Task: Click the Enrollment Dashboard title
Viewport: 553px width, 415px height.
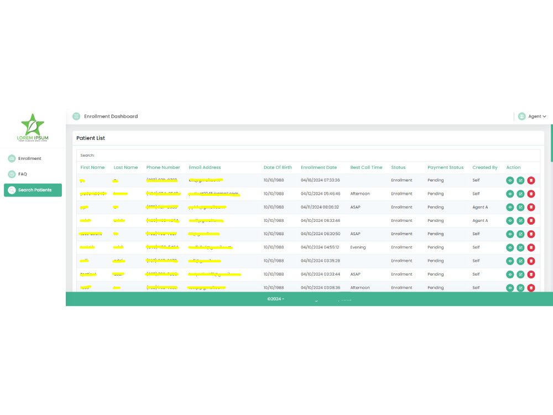Action: (x=111, y=116)
